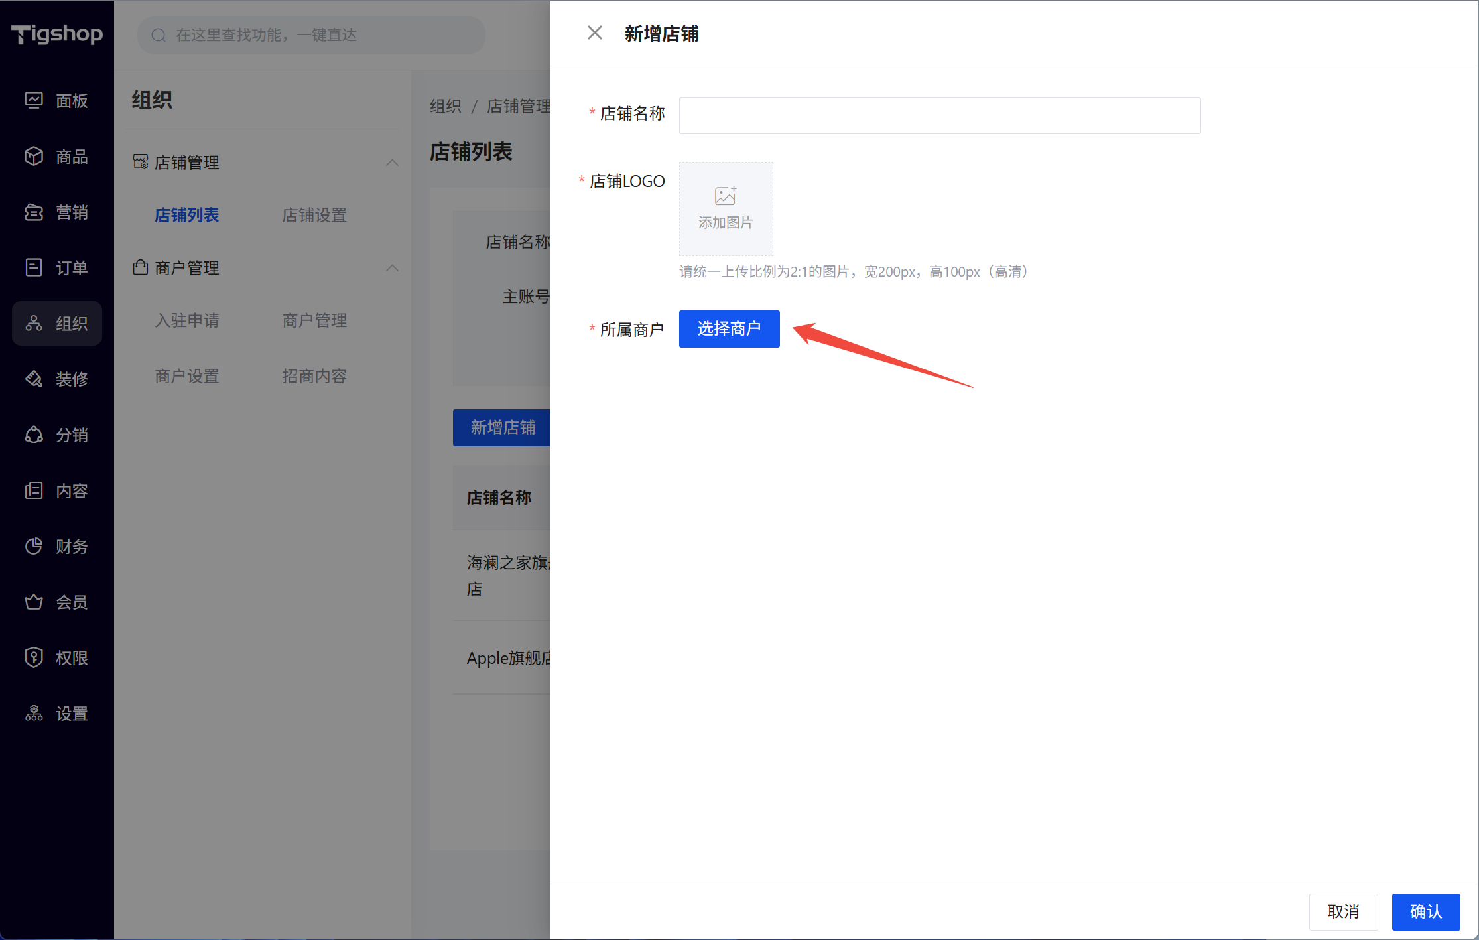The width and height of the screenshot is (1479, 940).
Task: Collapse the 店铺管理 menu chevron
Action: pos(392,163)
